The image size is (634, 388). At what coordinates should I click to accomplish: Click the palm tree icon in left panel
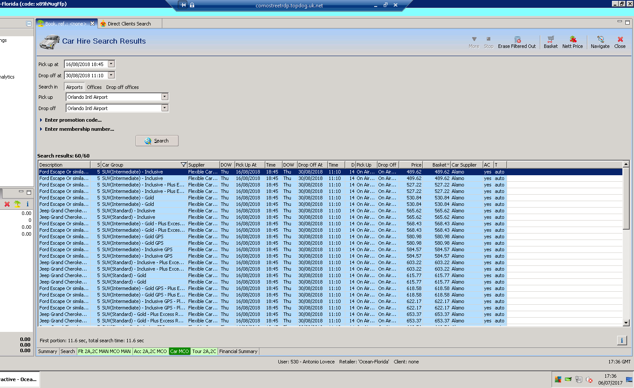click(17, 204)
